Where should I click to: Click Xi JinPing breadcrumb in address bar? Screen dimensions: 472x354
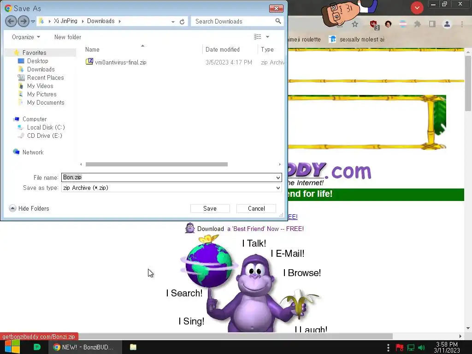(x=65, y=21)
